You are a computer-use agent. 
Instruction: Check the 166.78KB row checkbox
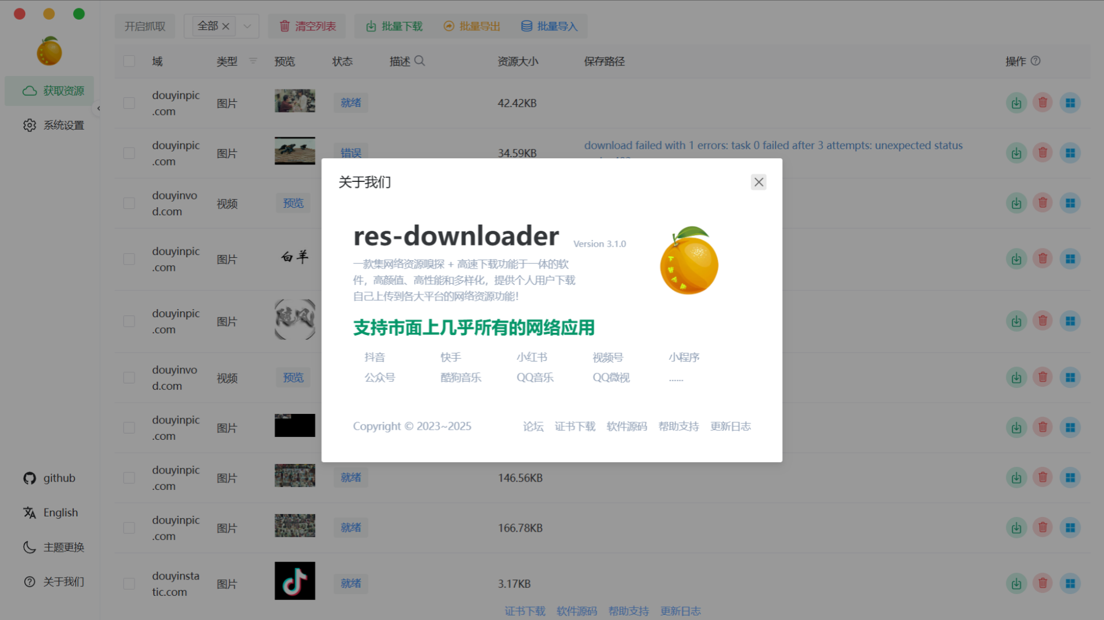tap(129, 528)
